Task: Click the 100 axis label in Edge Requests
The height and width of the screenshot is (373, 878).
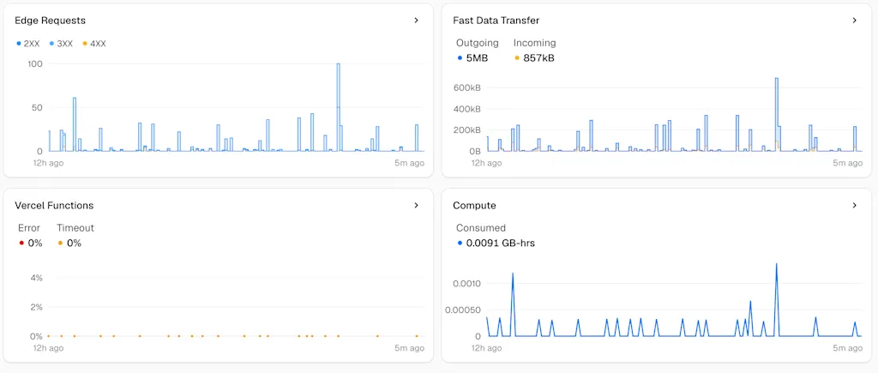Action: click(35, 63)
